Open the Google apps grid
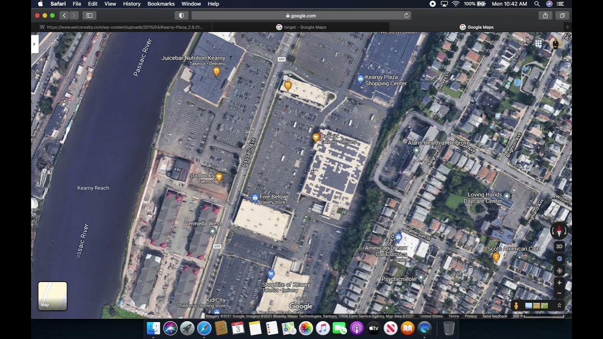 click(538, 44)
